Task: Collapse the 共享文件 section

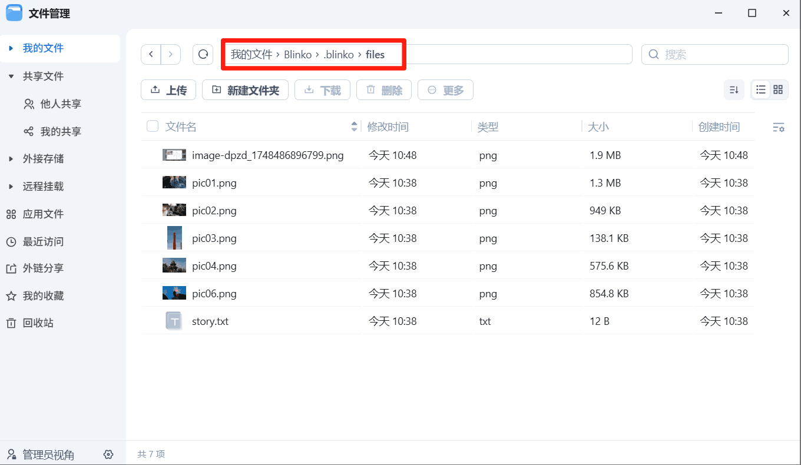Action: [11, 77]
